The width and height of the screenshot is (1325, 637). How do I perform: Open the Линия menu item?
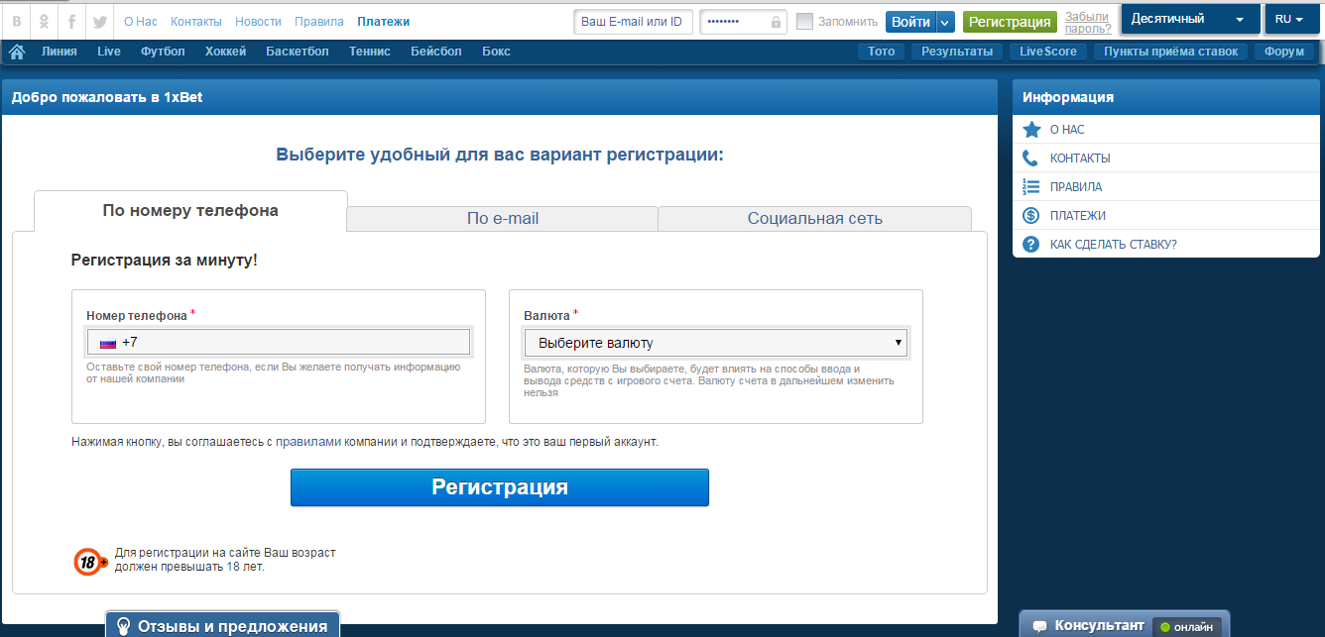60,52
